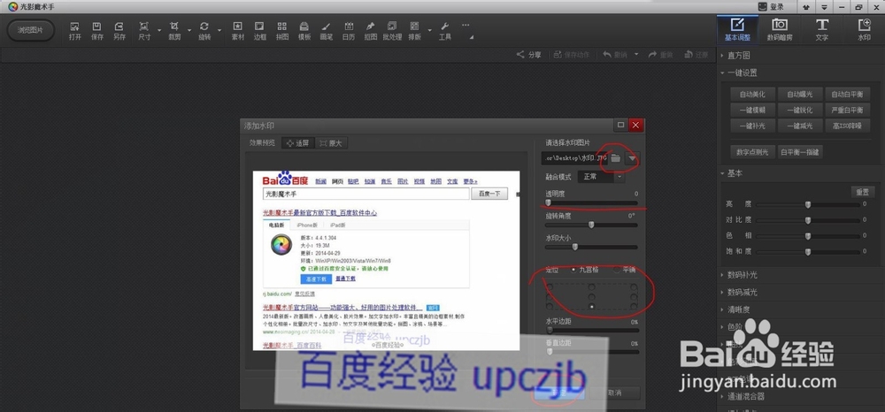Click the 旋转角度 (Rotation angle) slider
The height and width of the screenshot is (412, 885).
coord(591,225)
